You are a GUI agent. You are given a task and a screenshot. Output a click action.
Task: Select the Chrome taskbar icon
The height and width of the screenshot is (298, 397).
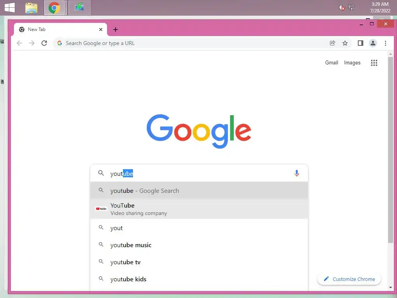[x=54, y=8]
